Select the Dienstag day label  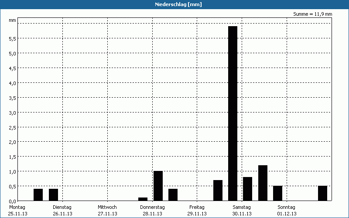[x=62, y=208]
